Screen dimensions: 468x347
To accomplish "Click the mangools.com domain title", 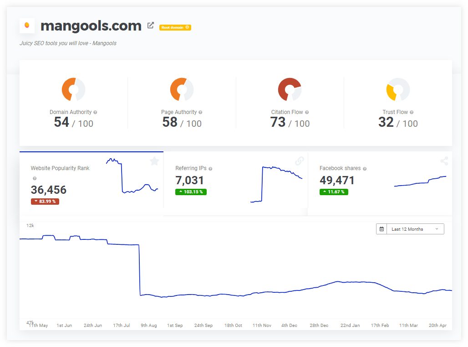I will coord(91,26).
